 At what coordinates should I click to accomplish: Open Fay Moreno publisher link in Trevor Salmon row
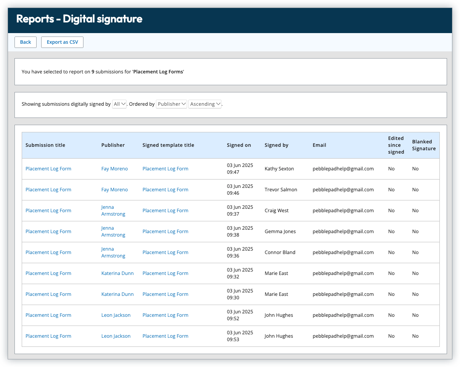point(114,190)
